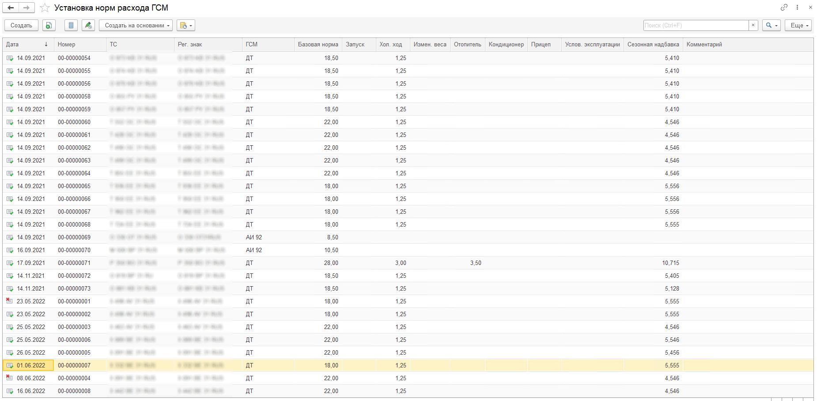Open the reports dropdown with document-clock icon
The image size is (817, 401).
186,26
